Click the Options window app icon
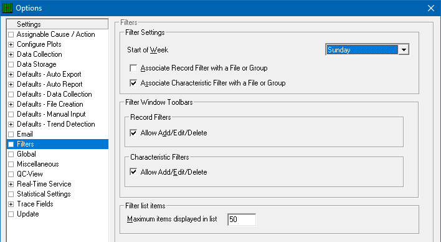441x242 pixels. 7,8
